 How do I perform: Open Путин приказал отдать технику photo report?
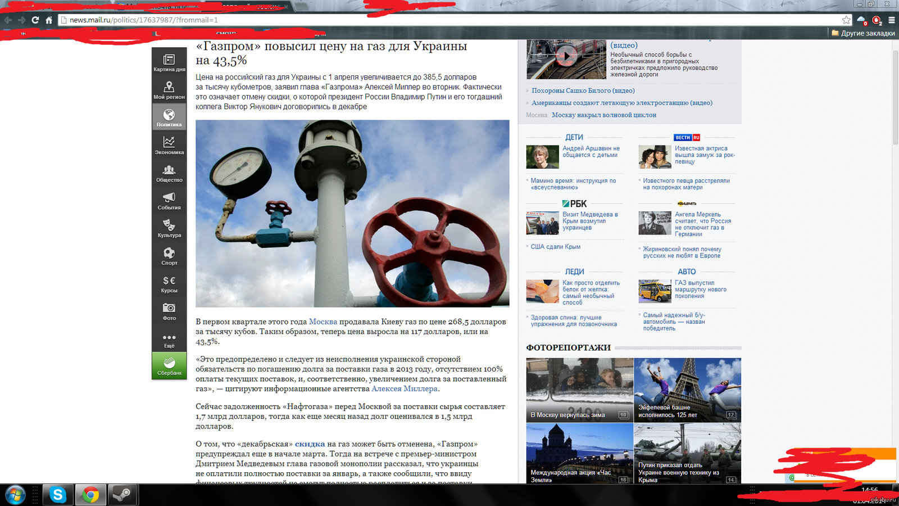pos(688,453)
